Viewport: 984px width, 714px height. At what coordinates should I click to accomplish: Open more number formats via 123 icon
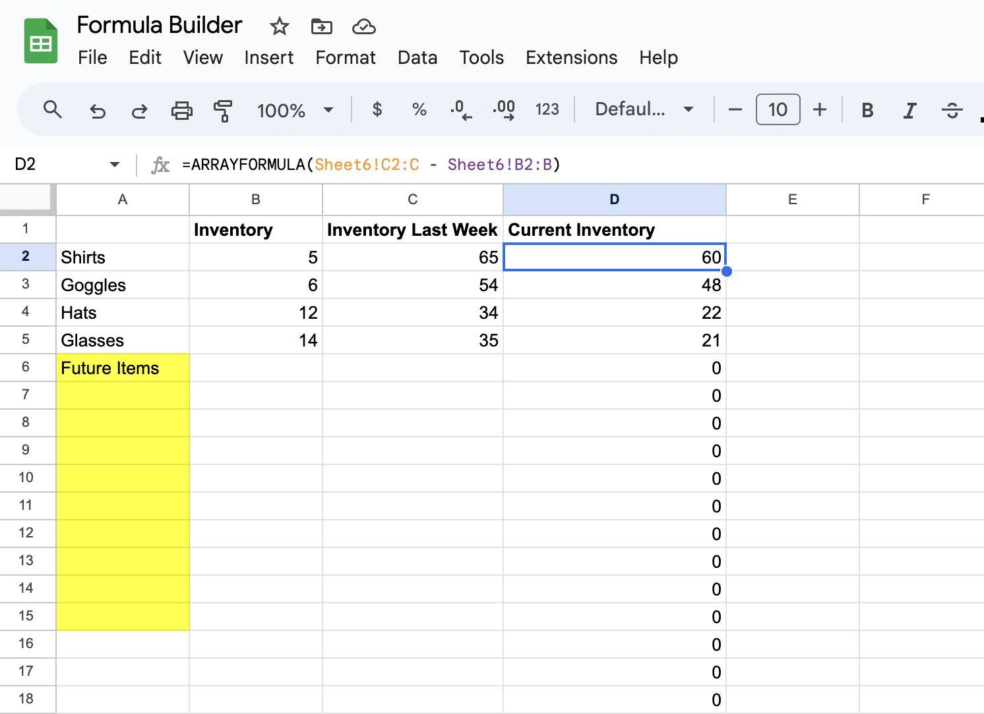[547, 110]
